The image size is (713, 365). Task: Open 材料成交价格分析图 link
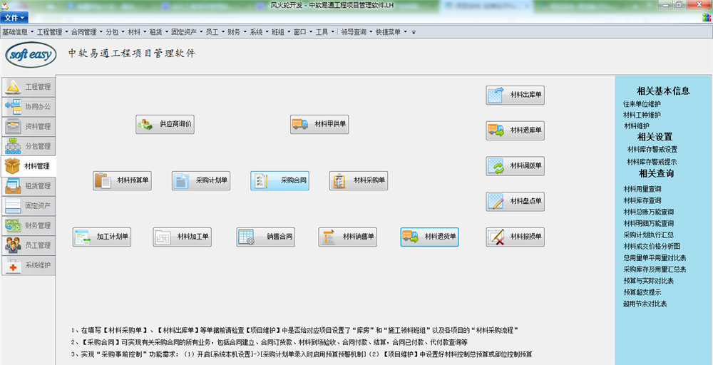652,247
